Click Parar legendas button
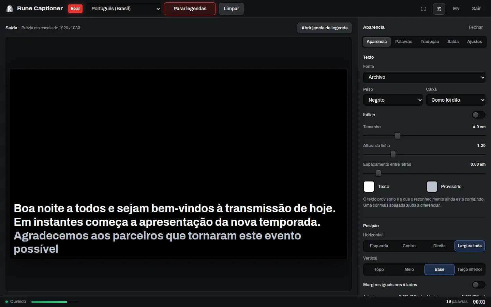This screenshot has height=307, width=491. point(190,9)
